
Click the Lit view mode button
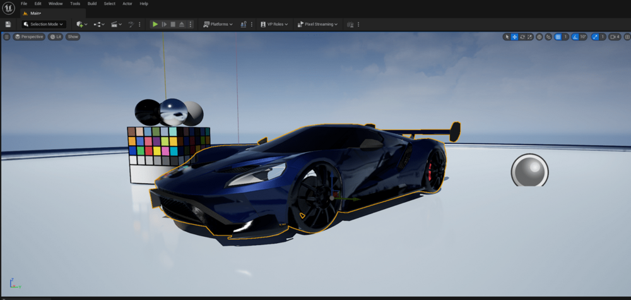coord(56,37)
